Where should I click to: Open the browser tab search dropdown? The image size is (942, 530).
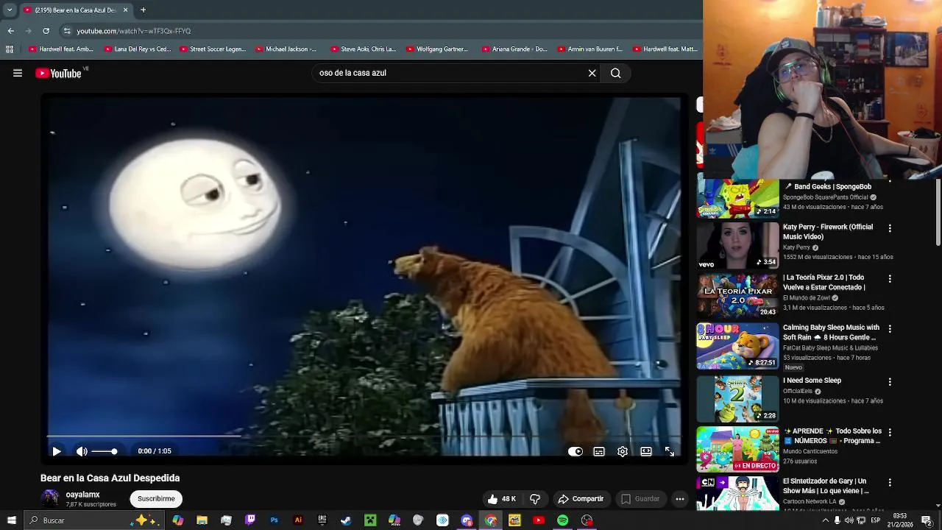pos(10,10)
